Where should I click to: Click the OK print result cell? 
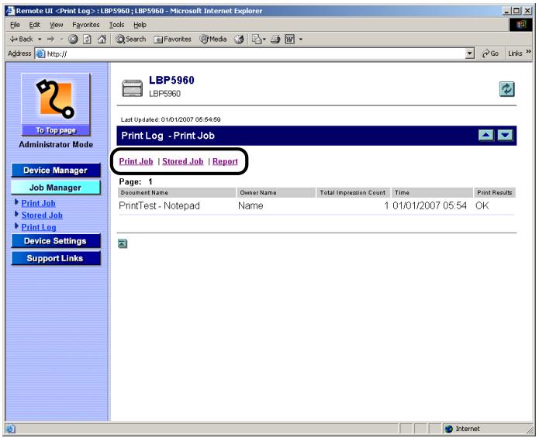click(482, 205)
